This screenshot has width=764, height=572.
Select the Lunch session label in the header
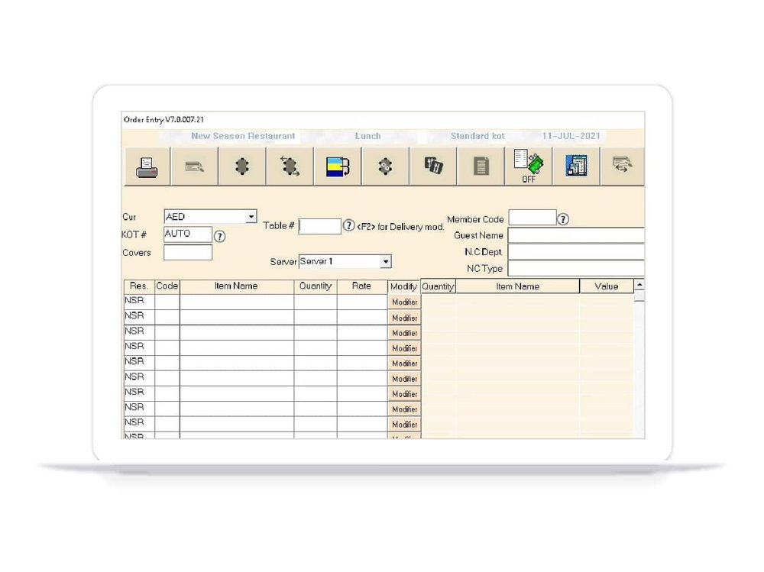pyautogui.click(x=367, y=136)
